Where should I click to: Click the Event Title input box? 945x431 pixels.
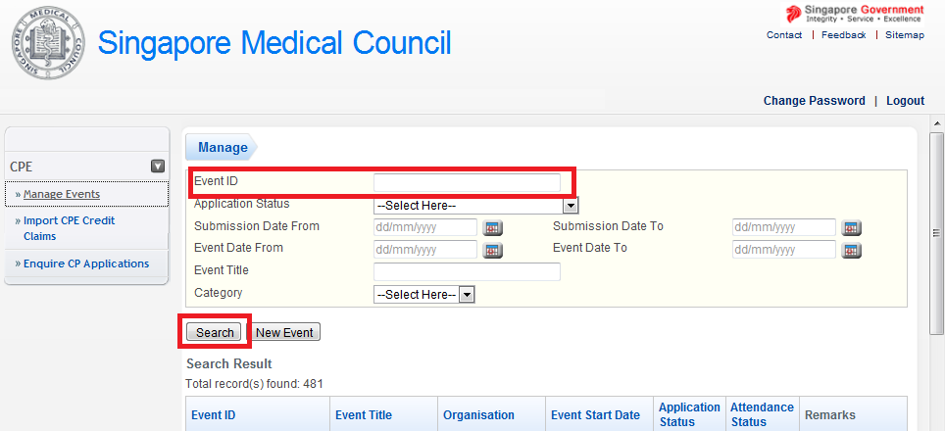(x=467, y=271)
